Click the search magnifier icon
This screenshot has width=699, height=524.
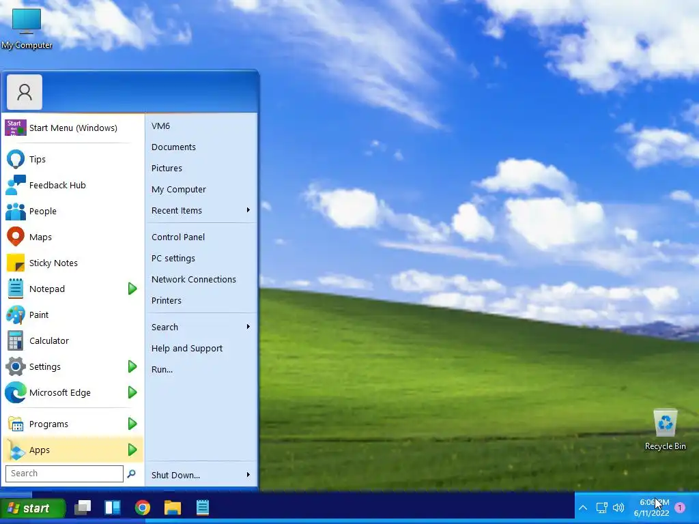[131, 474]
